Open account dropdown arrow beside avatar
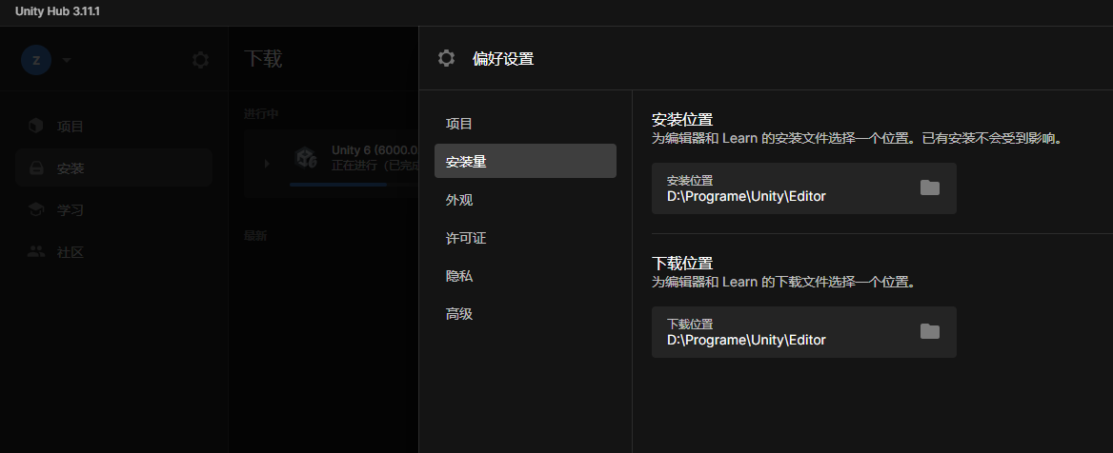 [x=67, y=60]
